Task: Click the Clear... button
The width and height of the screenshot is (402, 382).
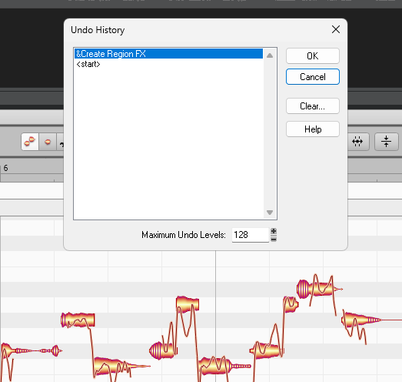Action: tap(313, 106)
